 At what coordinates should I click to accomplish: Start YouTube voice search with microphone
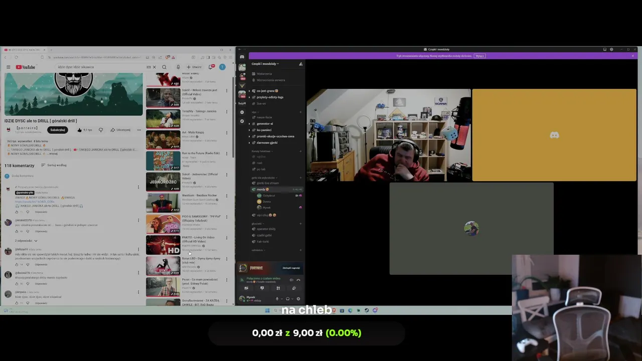(178, 67)
